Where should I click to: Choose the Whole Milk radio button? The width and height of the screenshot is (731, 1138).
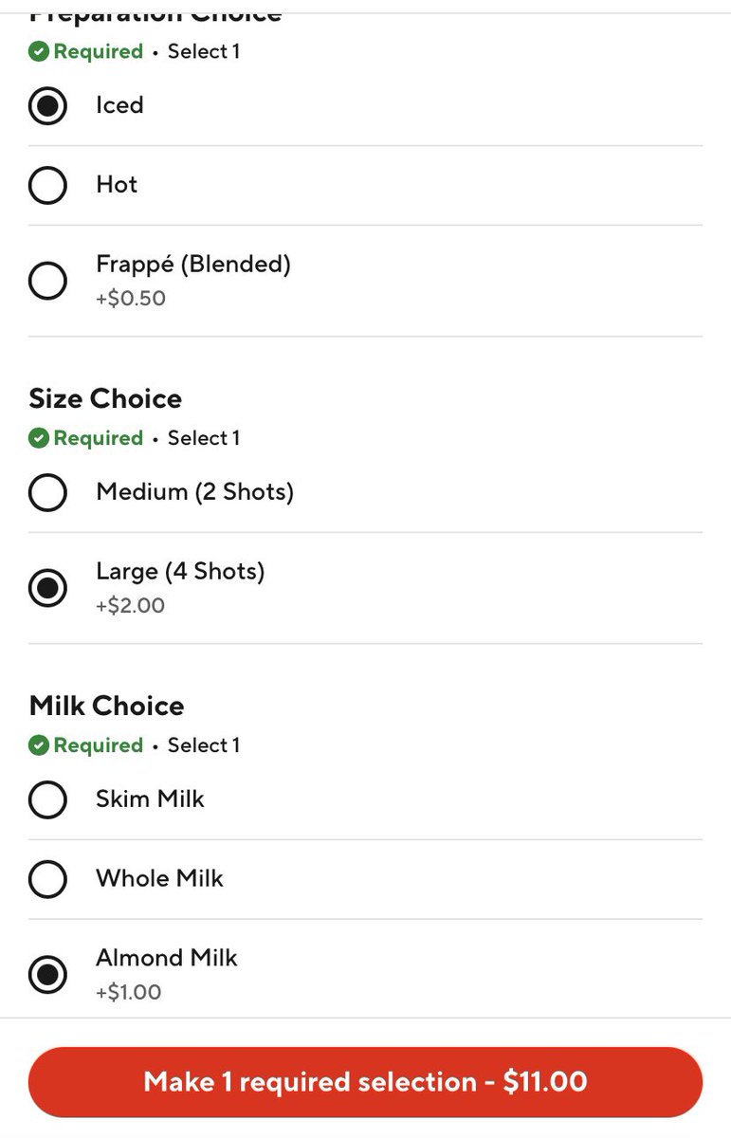47,879
